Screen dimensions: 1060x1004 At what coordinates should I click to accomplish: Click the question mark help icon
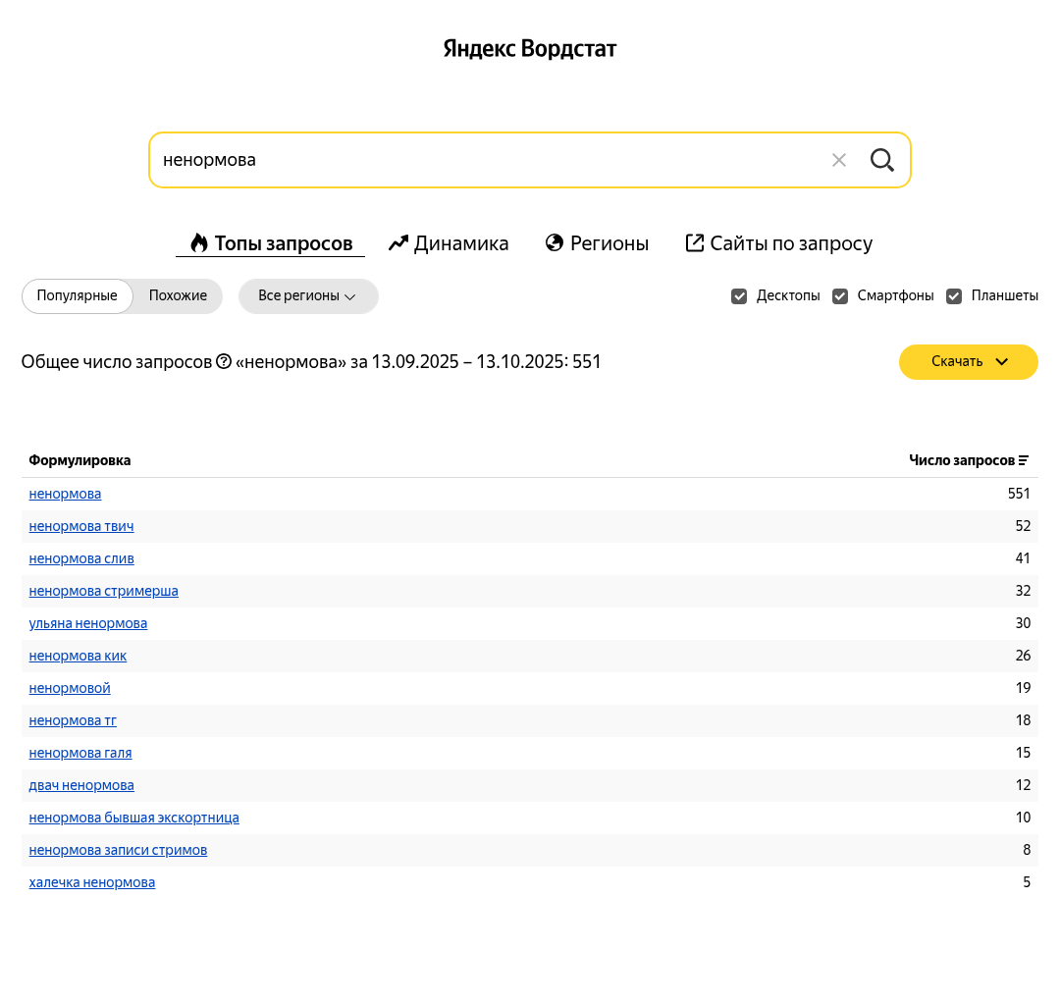224,362
